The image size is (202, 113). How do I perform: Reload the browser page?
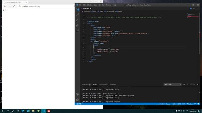14,6
